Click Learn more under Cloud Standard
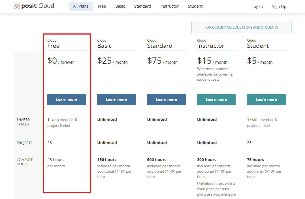 (x=167, y=99)
